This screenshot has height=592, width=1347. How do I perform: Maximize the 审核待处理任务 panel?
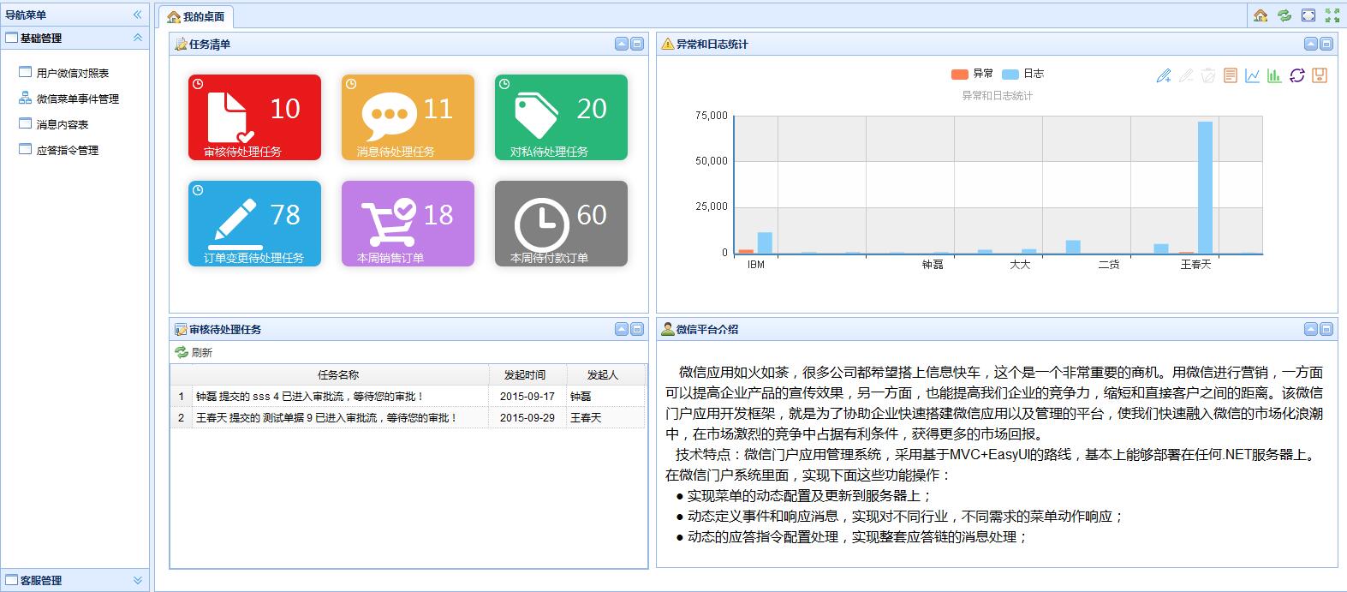point(637,329)
